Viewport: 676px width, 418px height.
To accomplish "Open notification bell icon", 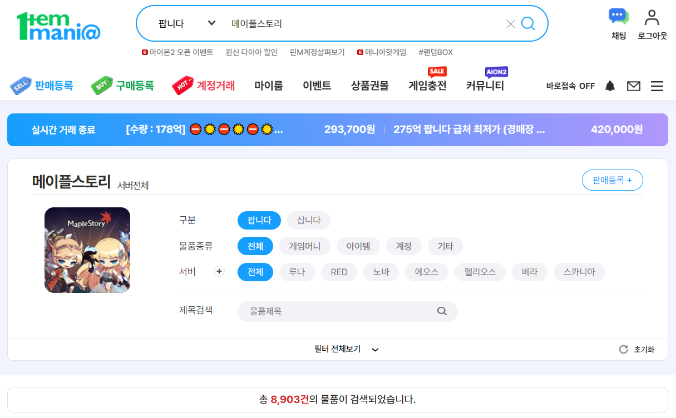I will pos(610,86).
